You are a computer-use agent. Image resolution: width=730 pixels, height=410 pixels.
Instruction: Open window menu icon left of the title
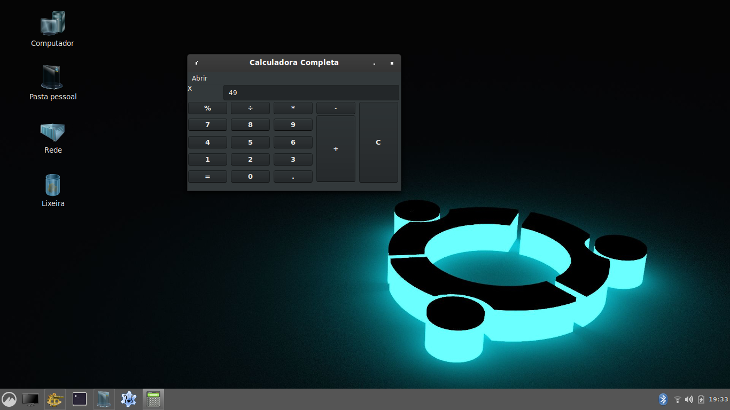197,63
